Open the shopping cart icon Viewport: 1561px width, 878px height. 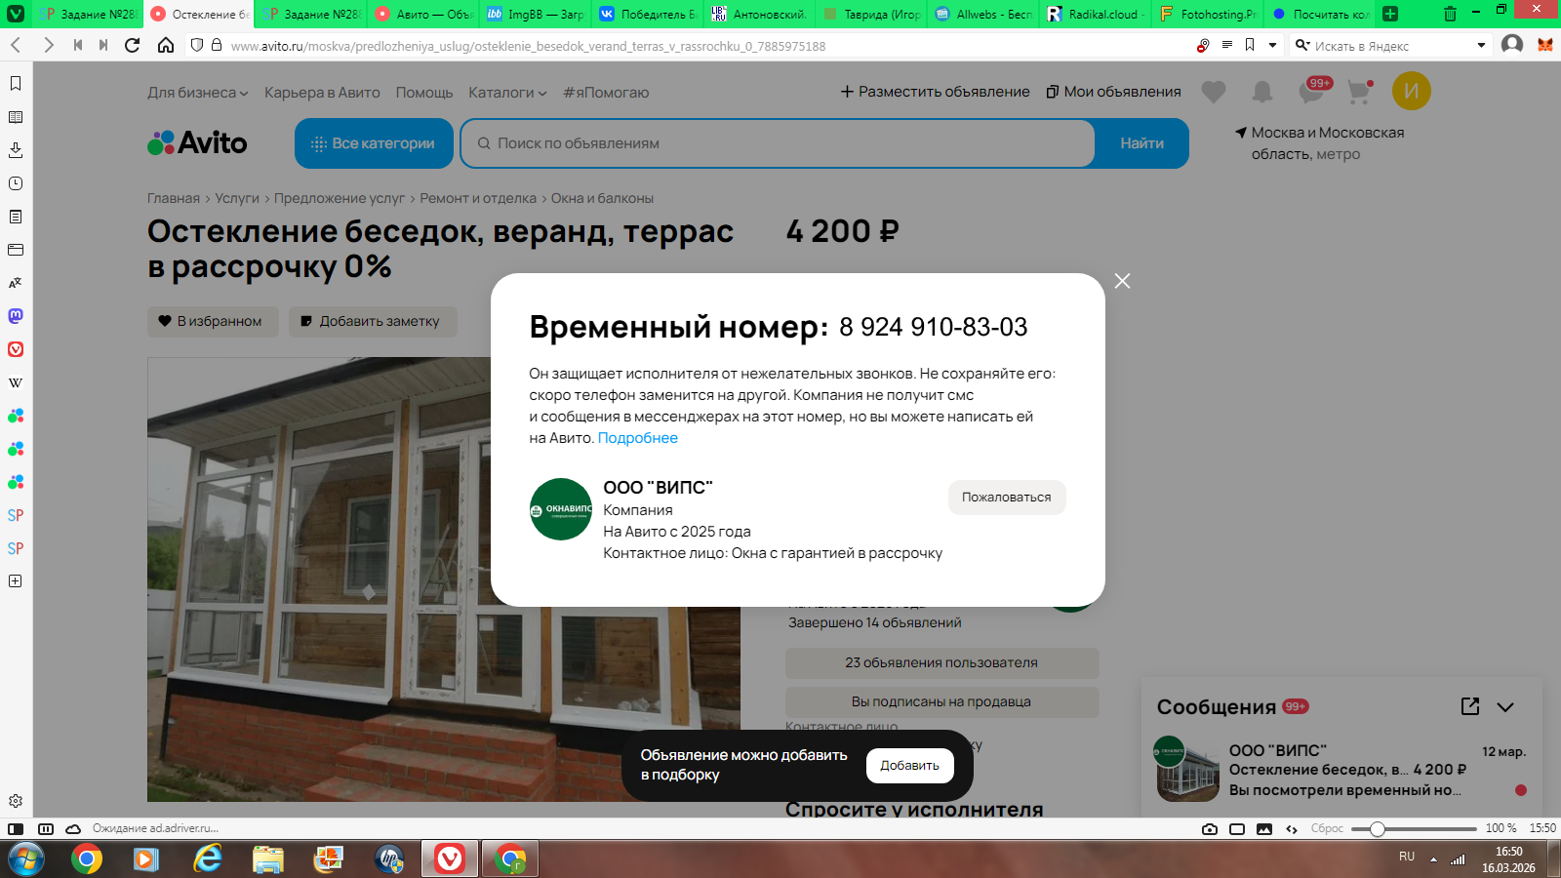(1359, 92)
